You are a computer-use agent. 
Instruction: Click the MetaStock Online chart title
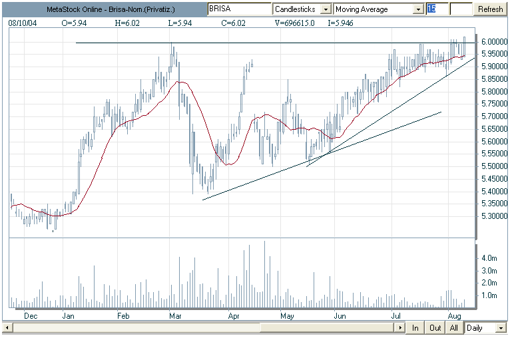point(111,9)
